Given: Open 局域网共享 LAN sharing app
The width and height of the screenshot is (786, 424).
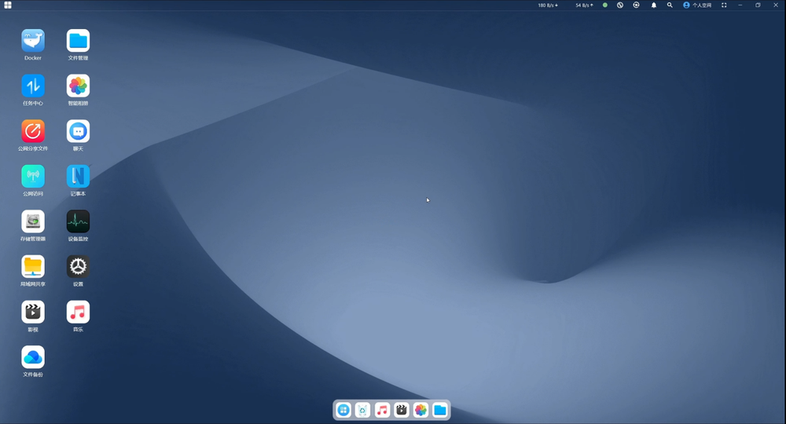Looking at the screenshot, I should coord(33,267).
